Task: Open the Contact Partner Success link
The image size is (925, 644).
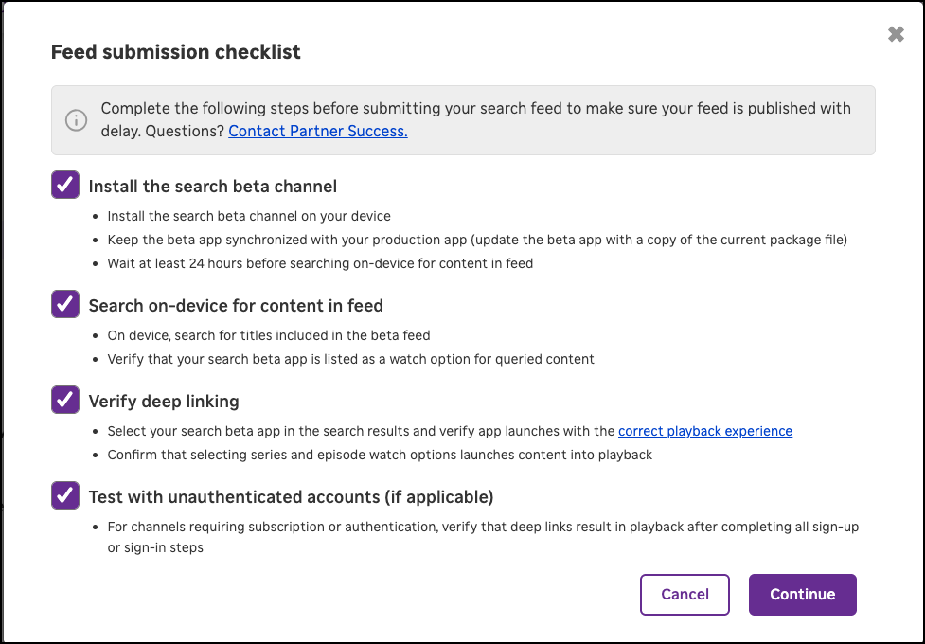Action: [x=317, y=131]
